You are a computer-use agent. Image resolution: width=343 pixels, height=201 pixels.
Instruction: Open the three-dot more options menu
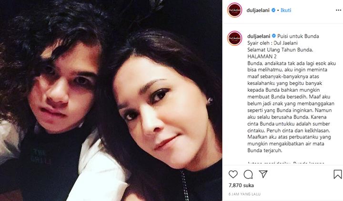point(338,11)
